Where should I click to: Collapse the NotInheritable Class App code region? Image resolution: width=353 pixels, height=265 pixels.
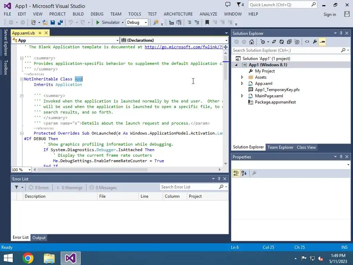(22, 79)
